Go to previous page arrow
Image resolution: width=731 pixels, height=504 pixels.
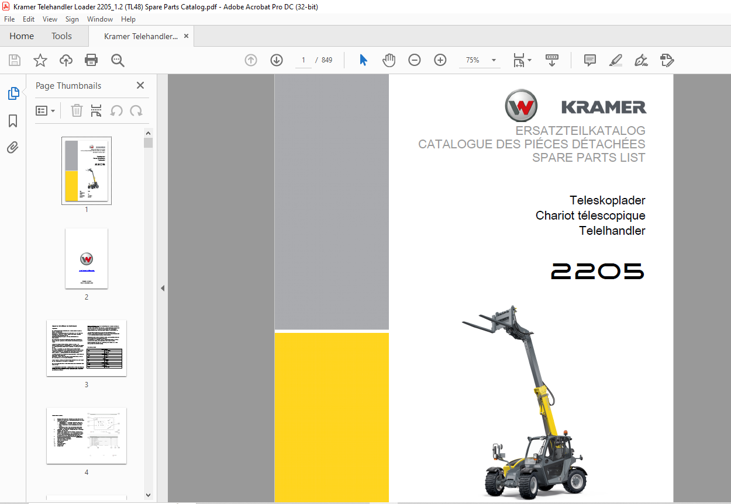click(x=251, y=60)
